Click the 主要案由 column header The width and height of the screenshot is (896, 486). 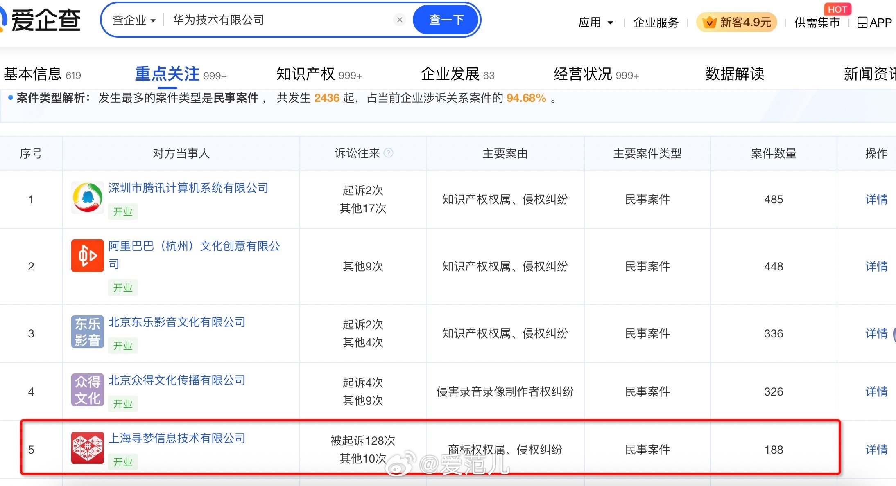[x=505, y=153]
